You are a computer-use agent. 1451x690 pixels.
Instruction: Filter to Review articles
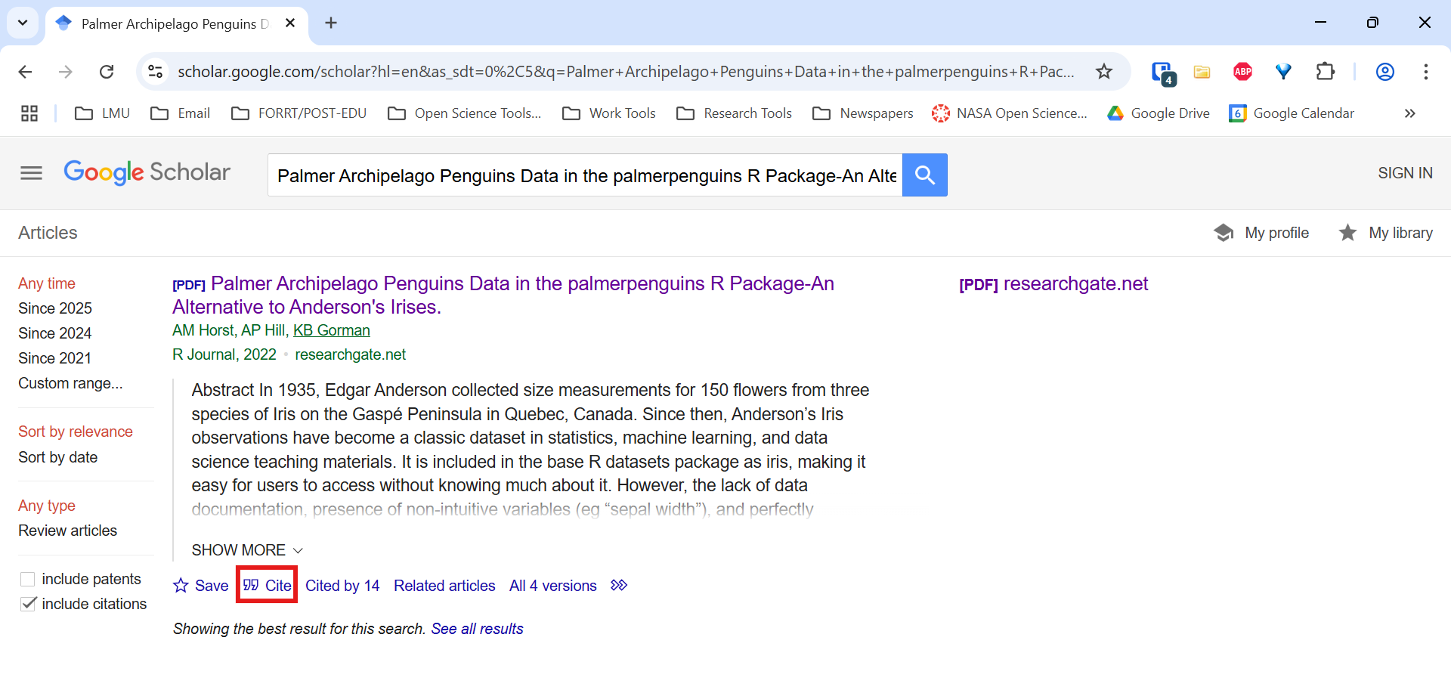68,531
